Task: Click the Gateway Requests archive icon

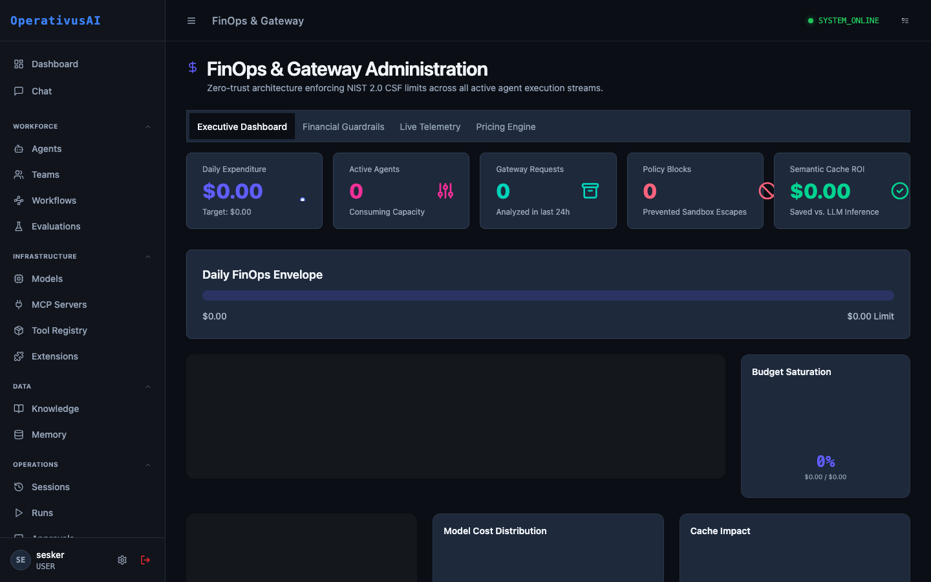Action: (x=590, y=191)
